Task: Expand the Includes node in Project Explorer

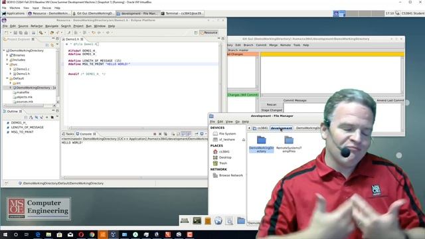Action: pyautogui.click(x=7, y=60)
